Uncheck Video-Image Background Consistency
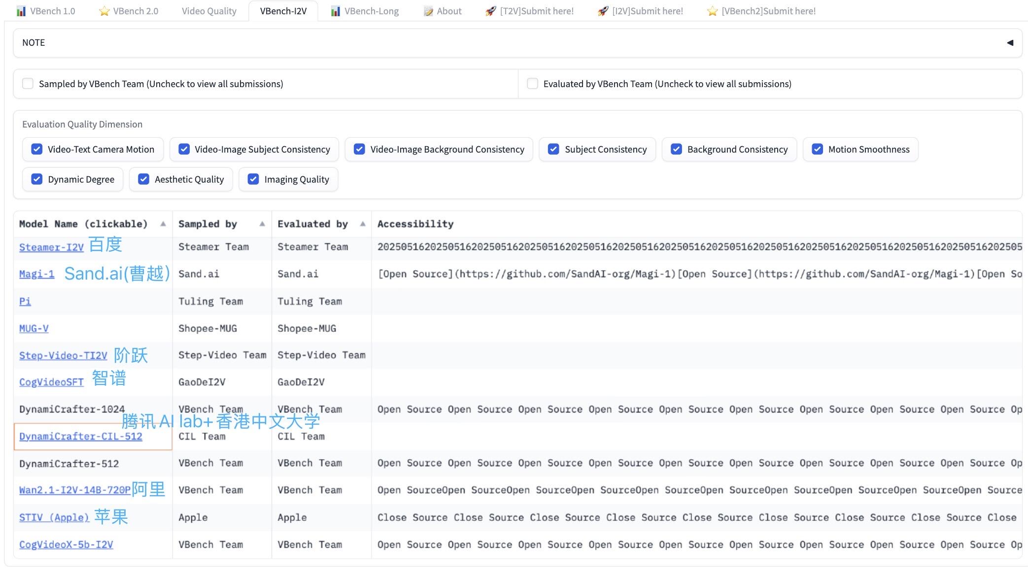Viewport: 1028px width, 570px height. 359,149
